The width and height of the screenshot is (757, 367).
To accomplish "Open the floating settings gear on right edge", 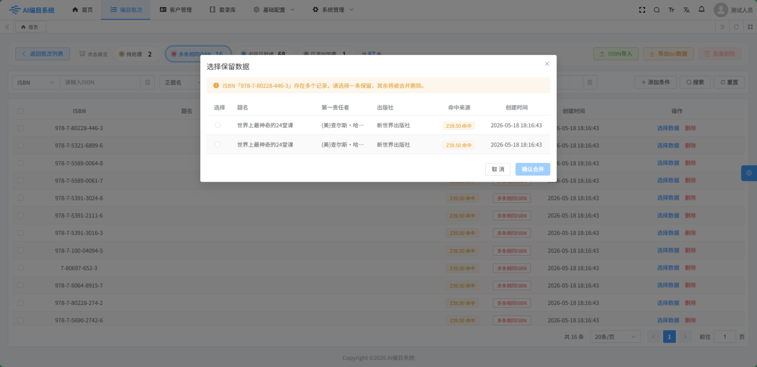I will click(749, 173).
